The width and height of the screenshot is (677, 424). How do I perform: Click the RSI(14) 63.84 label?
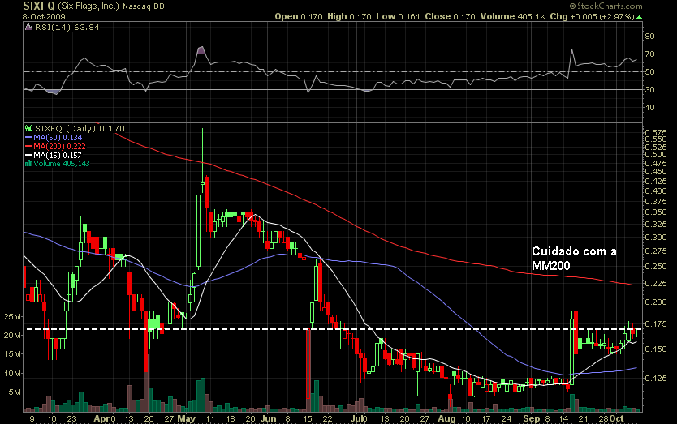tap(67, 27)
